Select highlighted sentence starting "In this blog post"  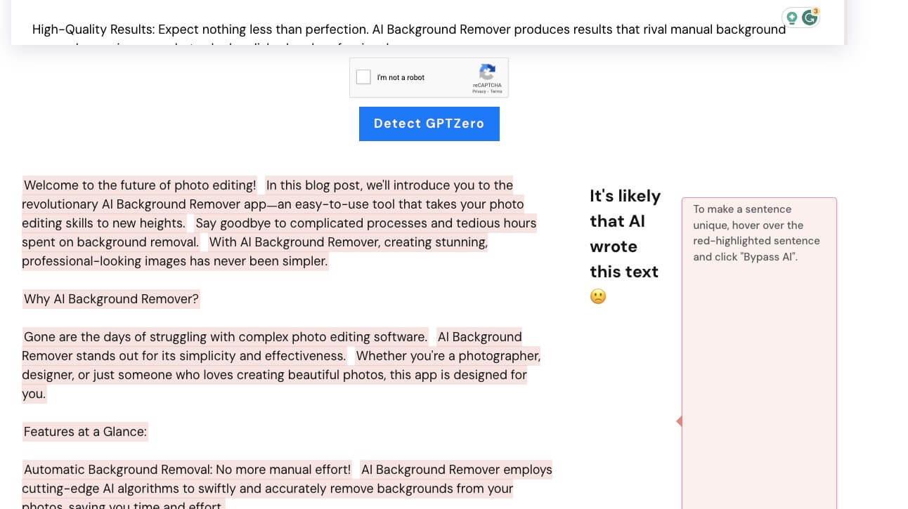273,204
